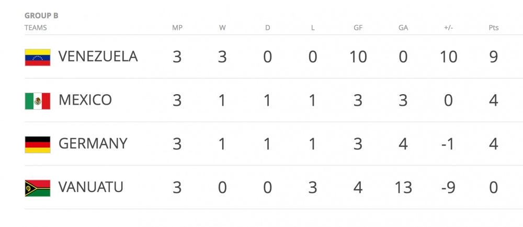Click the GA column header
523x227 pixels.
(x=403, y=28)
